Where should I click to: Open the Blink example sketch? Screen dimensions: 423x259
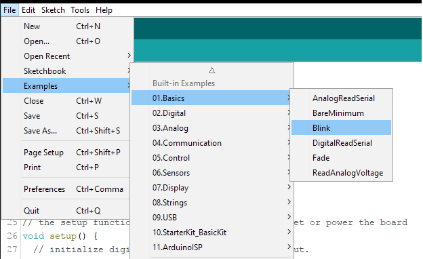coord(341,127)
